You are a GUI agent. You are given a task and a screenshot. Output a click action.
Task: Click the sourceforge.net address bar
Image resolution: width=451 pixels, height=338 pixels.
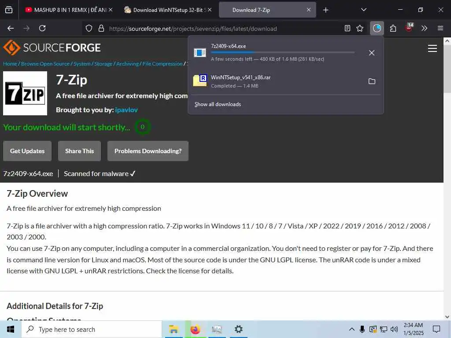[x=193, y=29]
